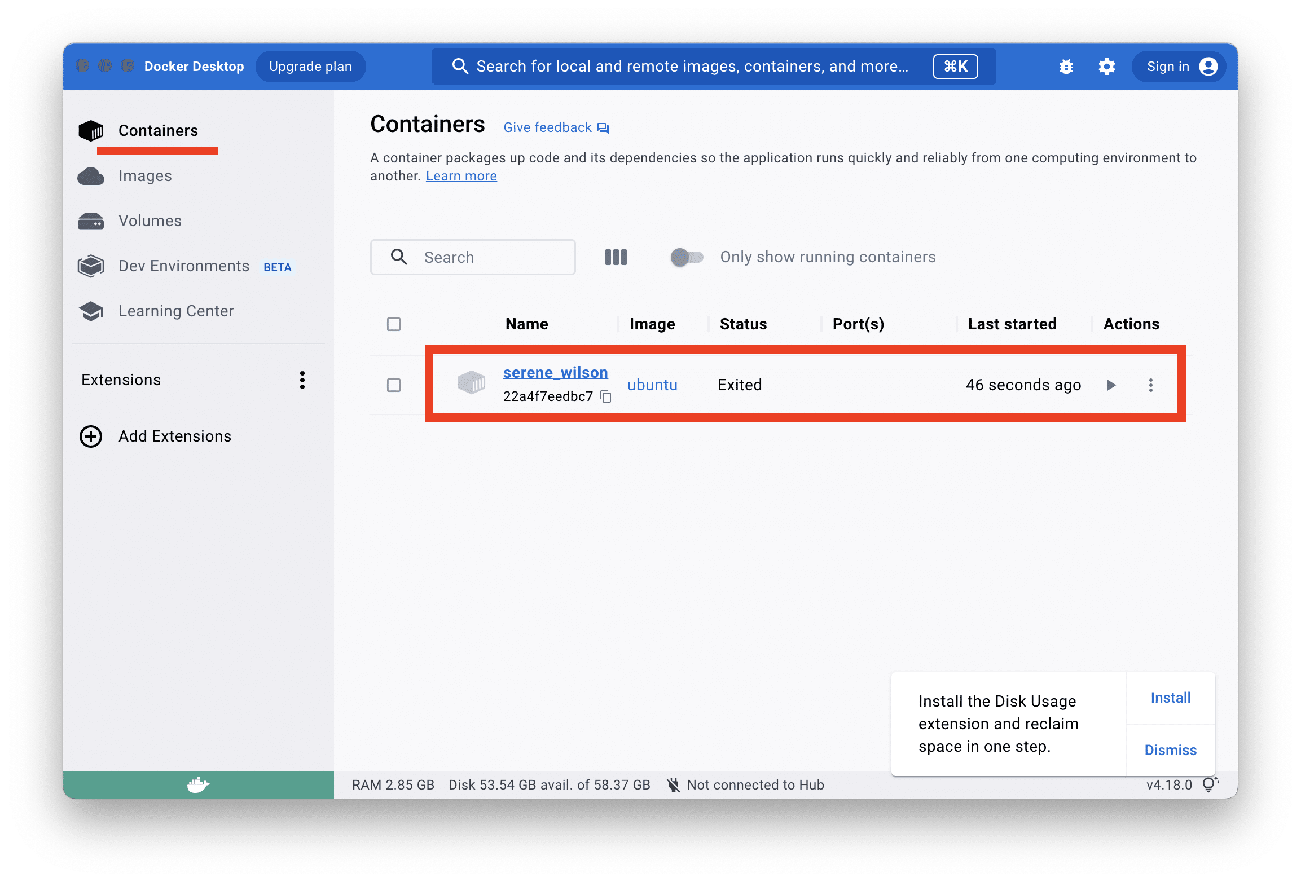This screenshot has height=882, width=1301.
Task: Click the Learning Center graduation cap icon
Action: click(x=91, y=311)
